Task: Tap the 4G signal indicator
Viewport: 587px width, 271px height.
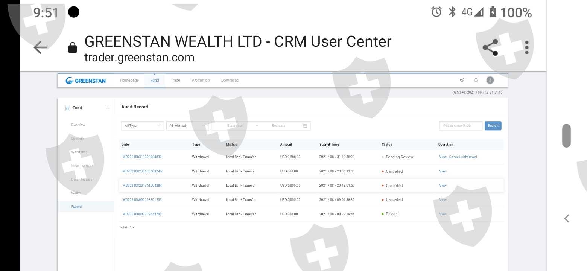Action: coord(472,12)
